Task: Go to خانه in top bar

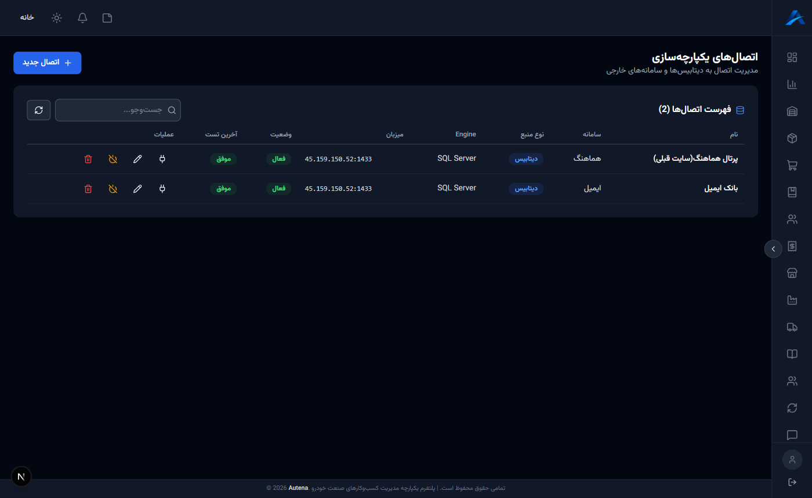Action: 27,17
